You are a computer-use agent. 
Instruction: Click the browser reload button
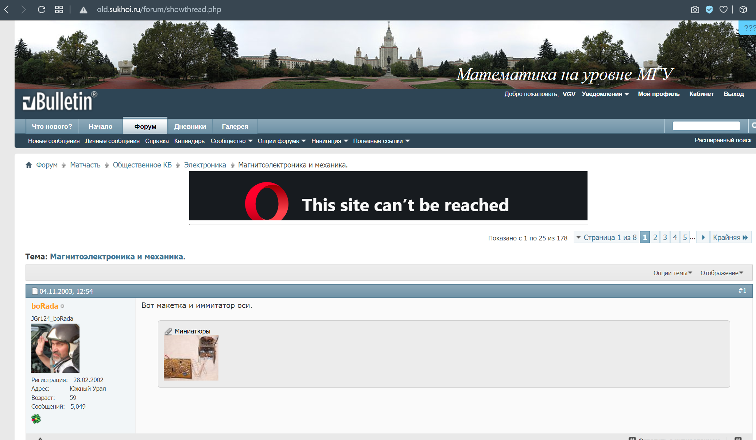42,9
